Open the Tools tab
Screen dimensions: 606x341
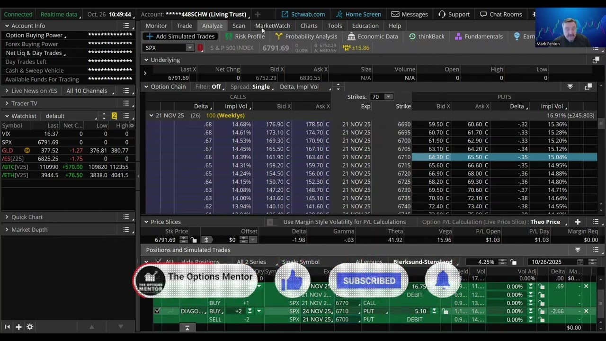335,26
